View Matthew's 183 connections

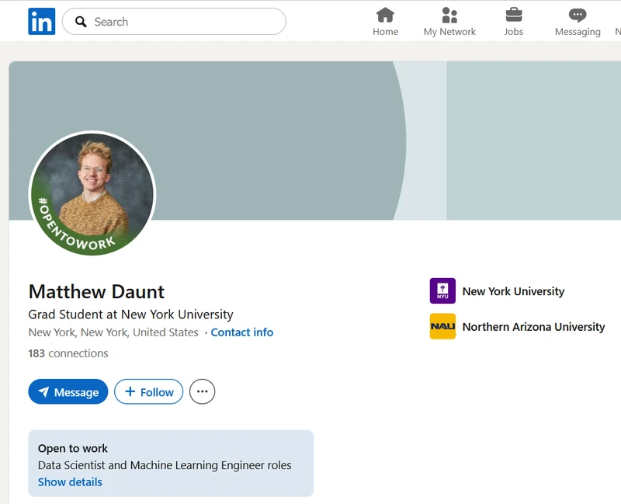(68, 353)
